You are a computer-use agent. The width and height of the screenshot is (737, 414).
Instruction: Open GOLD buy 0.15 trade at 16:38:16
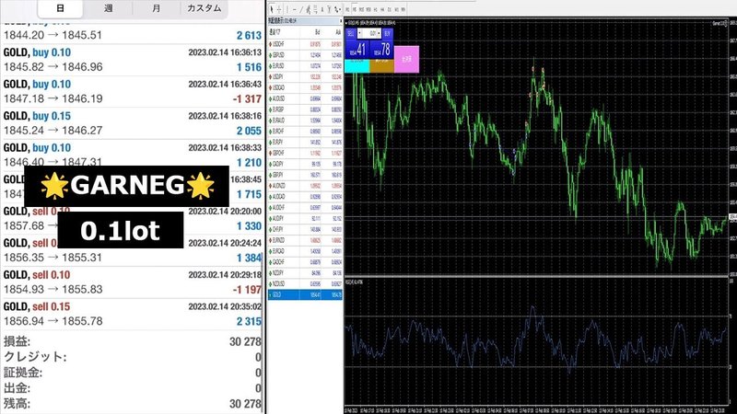click(132, 123)
